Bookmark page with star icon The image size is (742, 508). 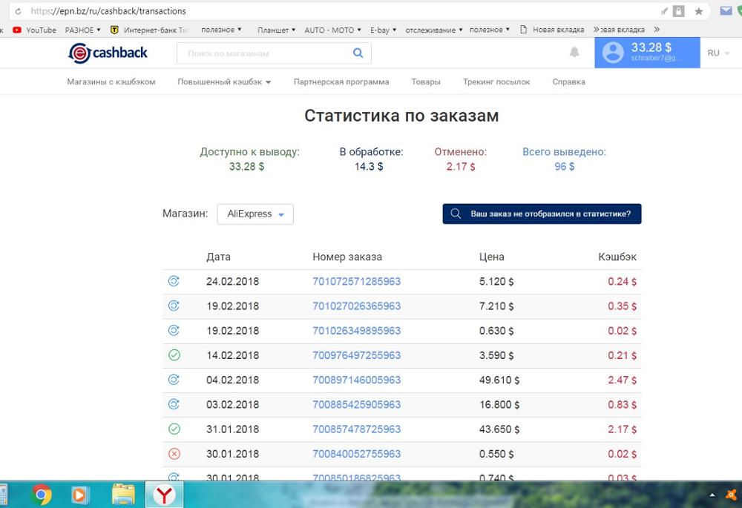698,11
